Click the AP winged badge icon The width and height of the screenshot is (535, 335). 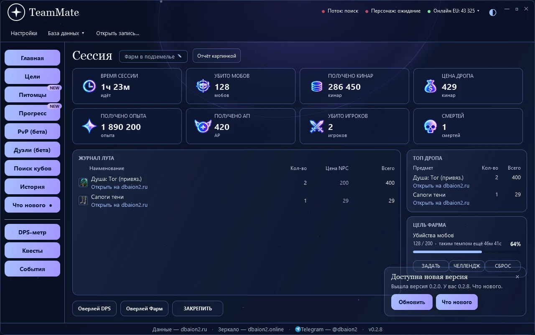(203, 126)
